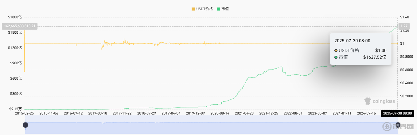Click the green market cap endpoint marker
This screenshot has height=135, width=417.
click(397, 25)
